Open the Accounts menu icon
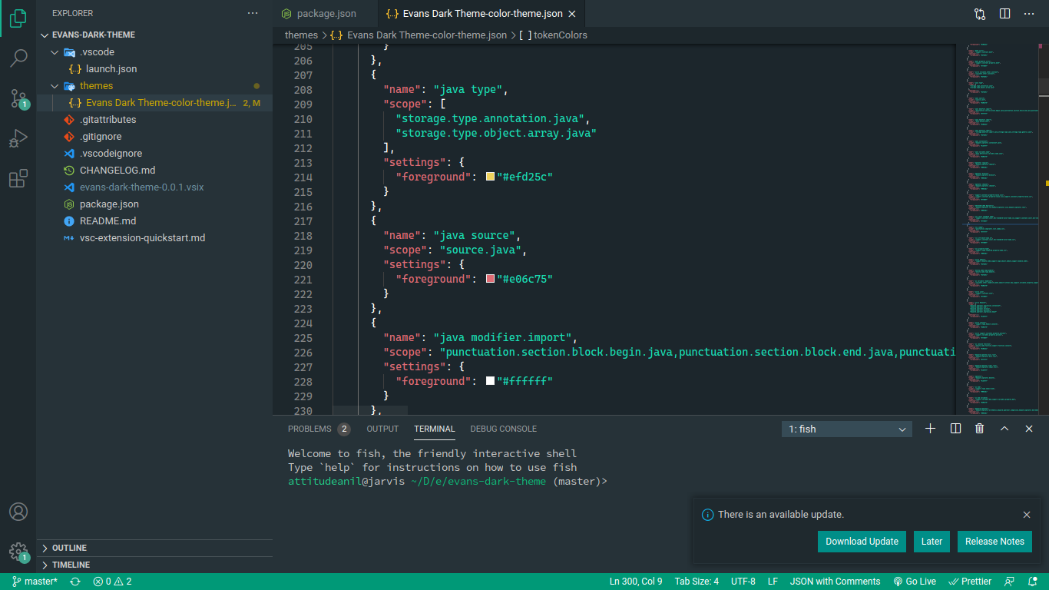The width and height of the screenshot is (1049, 590). tap(18, 512)
